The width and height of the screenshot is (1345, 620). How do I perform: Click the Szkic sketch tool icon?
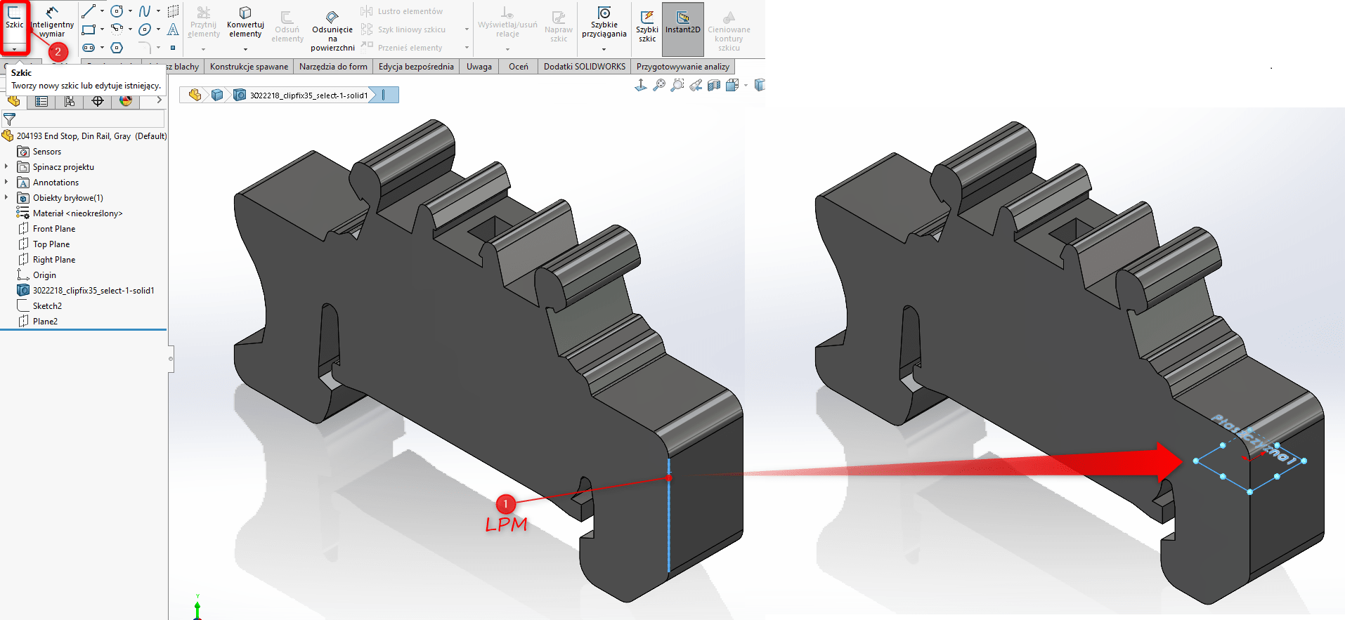tap(14, 13)
